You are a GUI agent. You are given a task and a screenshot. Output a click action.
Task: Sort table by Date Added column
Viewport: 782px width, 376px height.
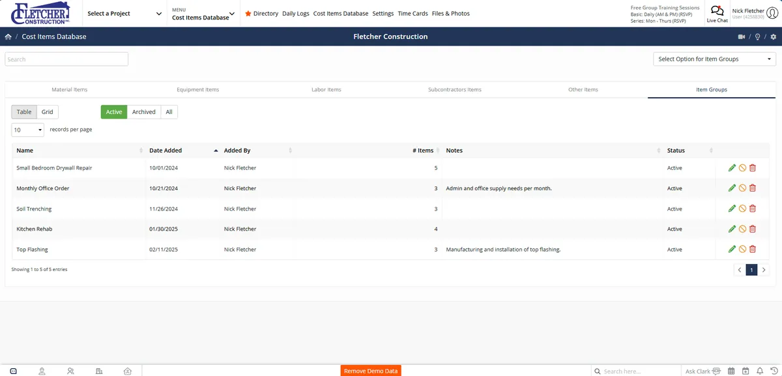[183, 151]
